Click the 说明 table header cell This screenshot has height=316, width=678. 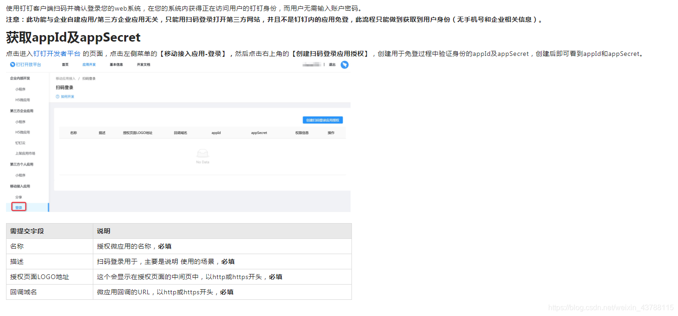pos(222,231)
